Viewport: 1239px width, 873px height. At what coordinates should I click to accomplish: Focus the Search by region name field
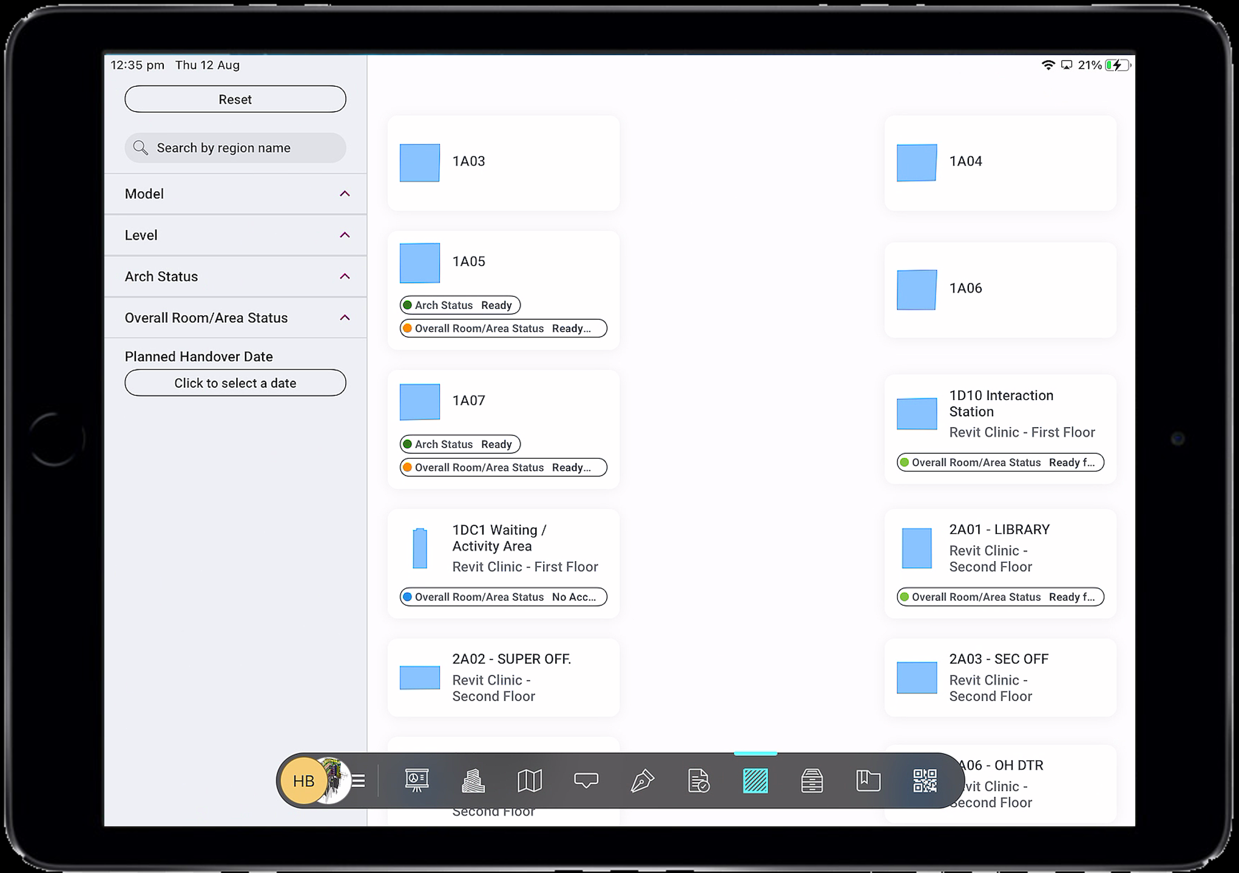coord(235,148)
